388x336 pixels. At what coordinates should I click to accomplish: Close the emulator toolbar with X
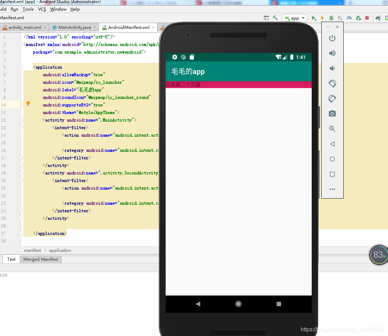[x=337, y=27]
